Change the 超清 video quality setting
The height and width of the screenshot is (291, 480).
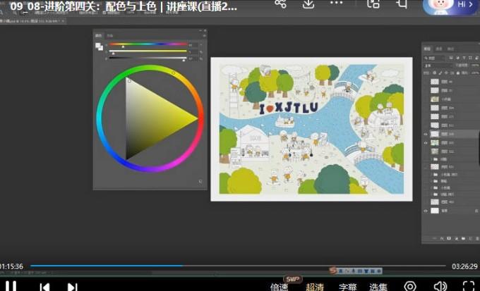tap(315, 287)
